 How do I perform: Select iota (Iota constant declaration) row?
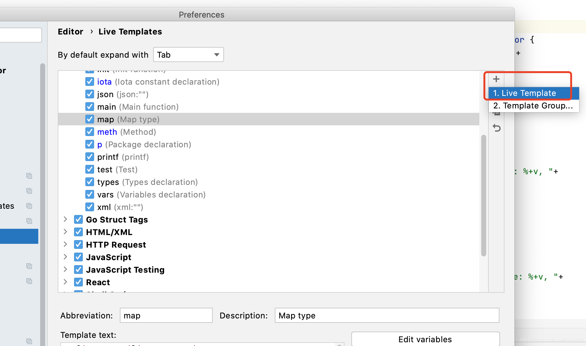tap(269, 81)
